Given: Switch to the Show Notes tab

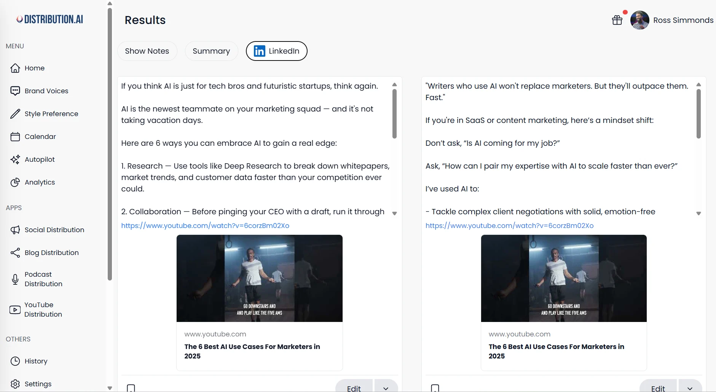Looking at the screenshot, I should pyautogui.click(x=147, y=51).
